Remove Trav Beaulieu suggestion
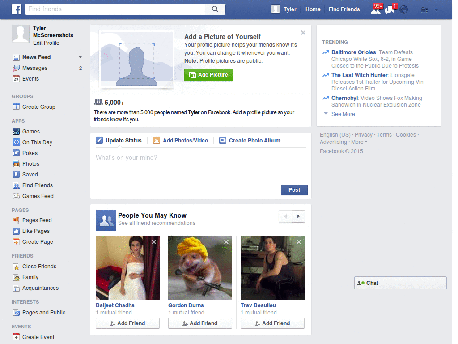458x344 pixels. tap(299, 242)
